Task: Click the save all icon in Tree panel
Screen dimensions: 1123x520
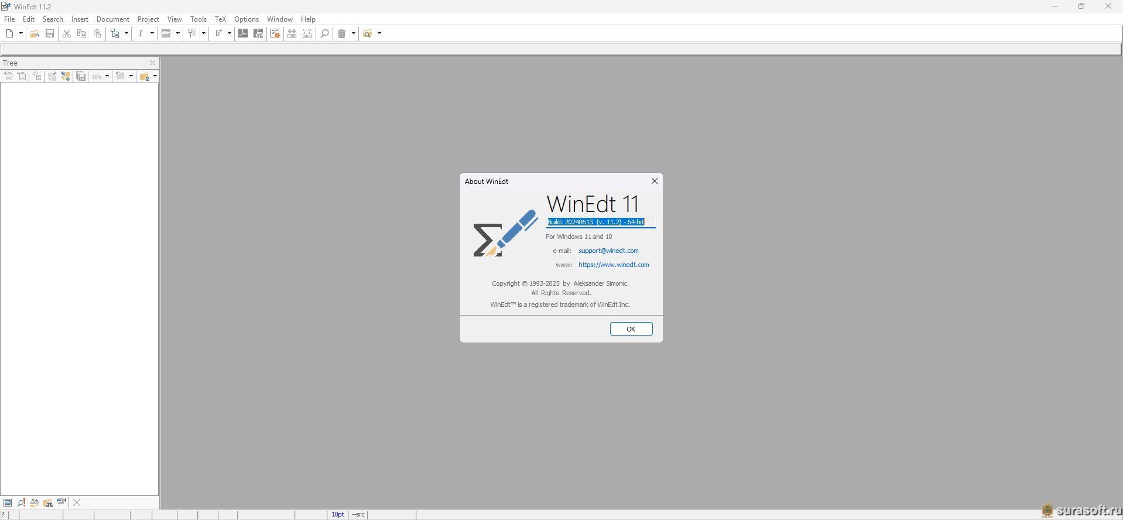Action: pyautogui.click(x=81, y=76)
